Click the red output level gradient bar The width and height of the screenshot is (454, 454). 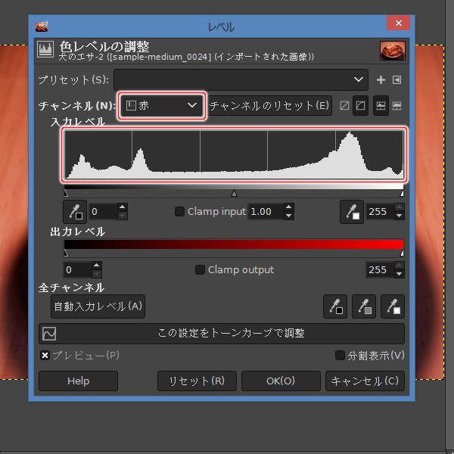point(234,244)
